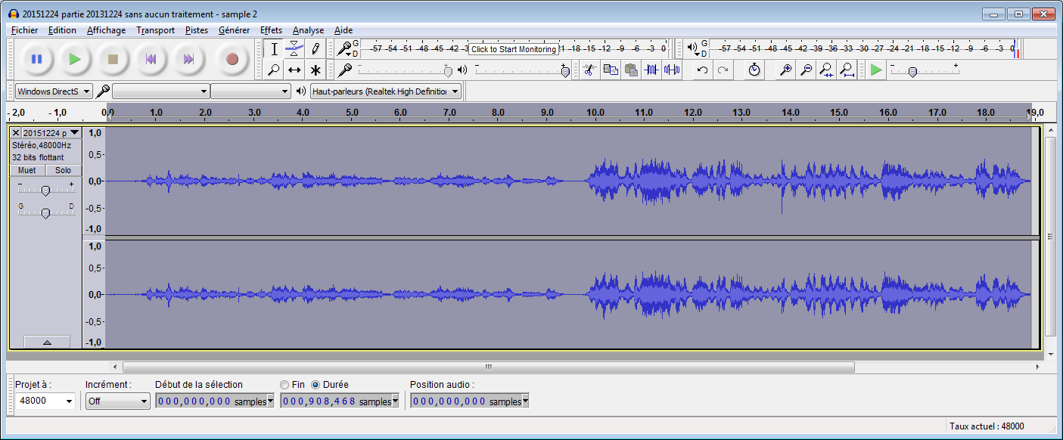Start playback with the green Play button
1063x440 pixels.
[x=74, y=59]
